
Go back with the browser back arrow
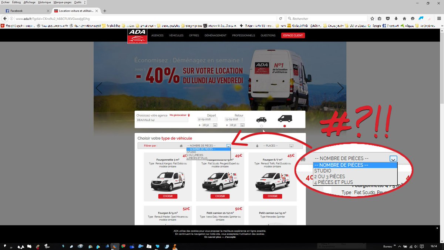pyautogui.click(x=5, y=19)
